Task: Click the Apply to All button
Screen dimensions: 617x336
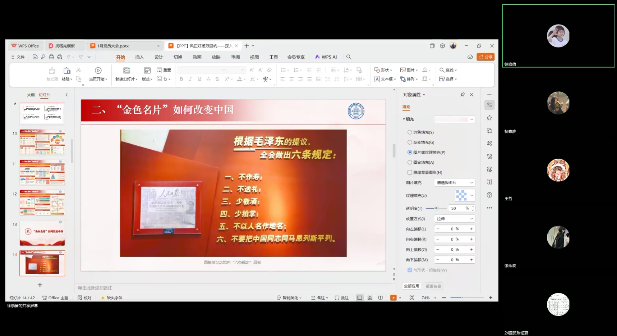Action: [411, 286]
